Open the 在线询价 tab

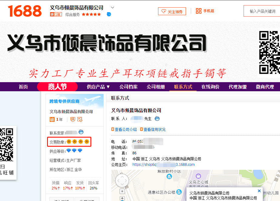click(210, 87)
